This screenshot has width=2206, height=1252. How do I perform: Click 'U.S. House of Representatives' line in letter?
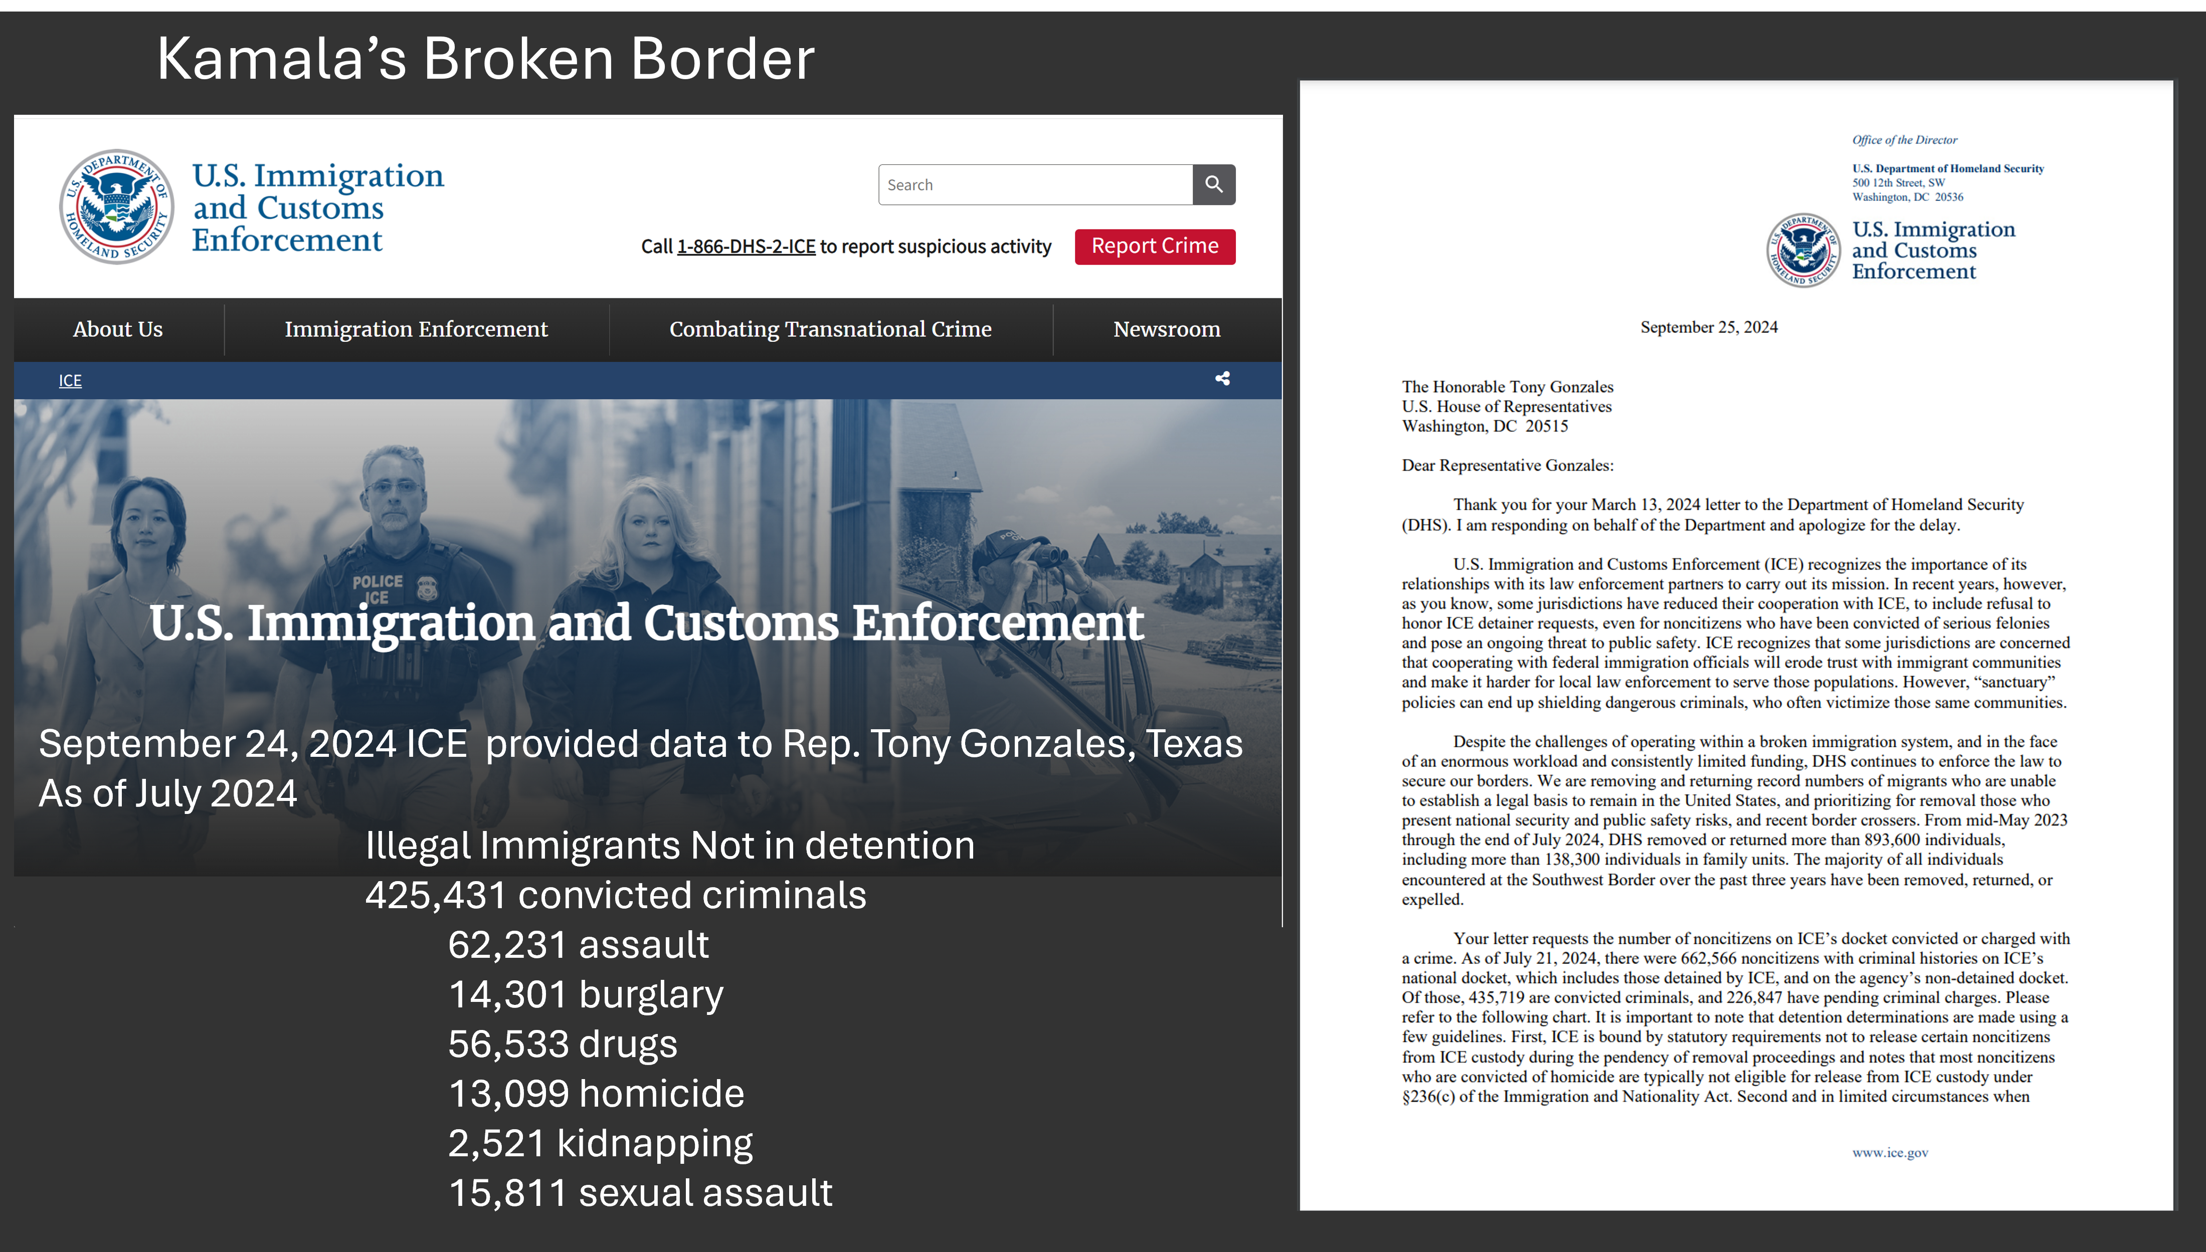tap(1507, 407)
